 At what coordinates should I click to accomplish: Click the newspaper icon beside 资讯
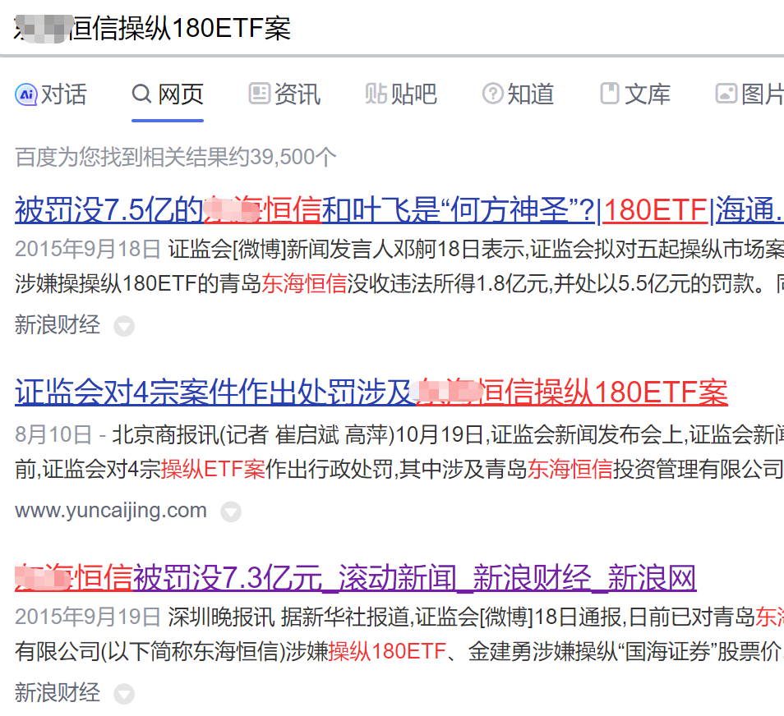coord(258,94)
